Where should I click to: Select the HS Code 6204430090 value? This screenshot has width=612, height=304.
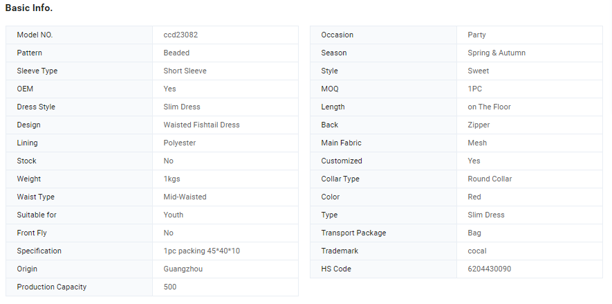(489, 269)
